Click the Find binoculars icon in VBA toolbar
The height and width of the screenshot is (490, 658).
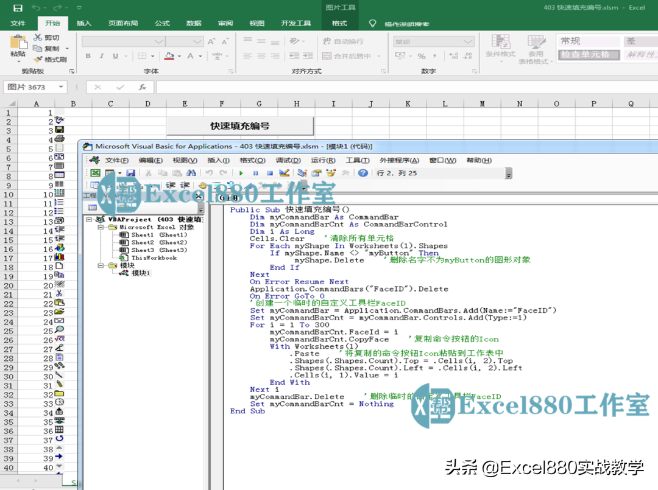191,173
